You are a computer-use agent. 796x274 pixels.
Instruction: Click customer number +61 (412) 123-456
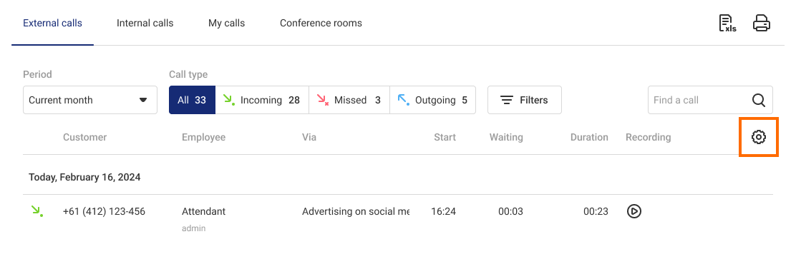click(104, 211)
